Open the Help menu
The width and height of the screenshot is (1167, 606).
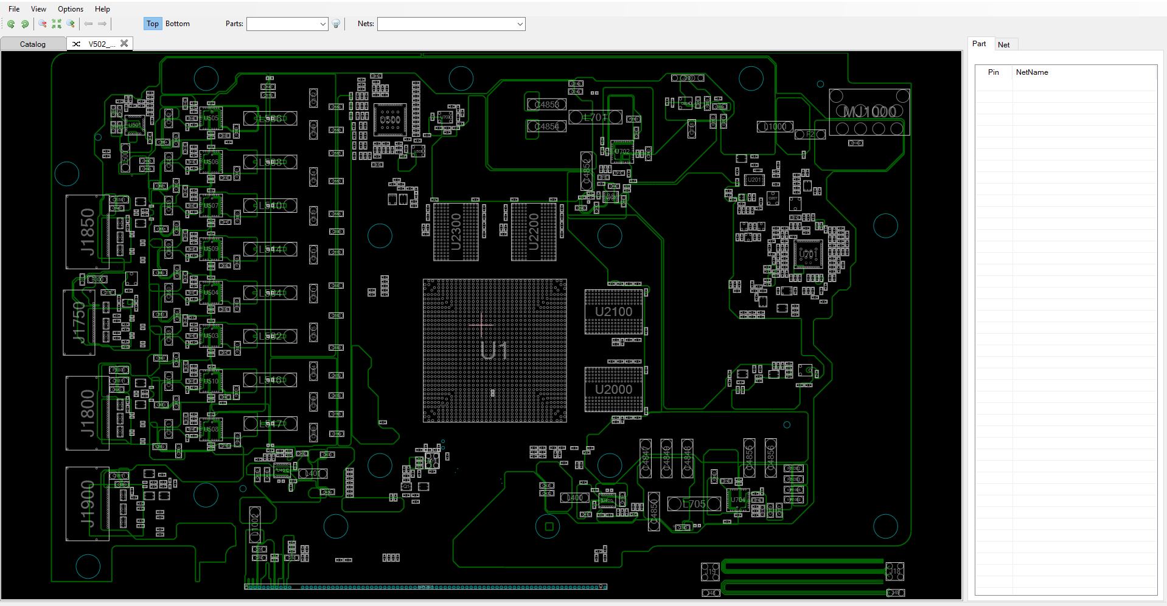pyautogui.click(x=102, y=9)
